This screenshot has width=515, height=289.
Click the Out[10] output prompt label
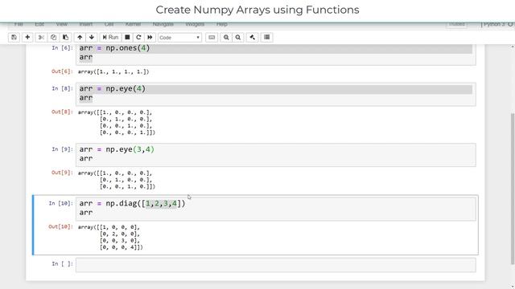click(x=61, y=226)
